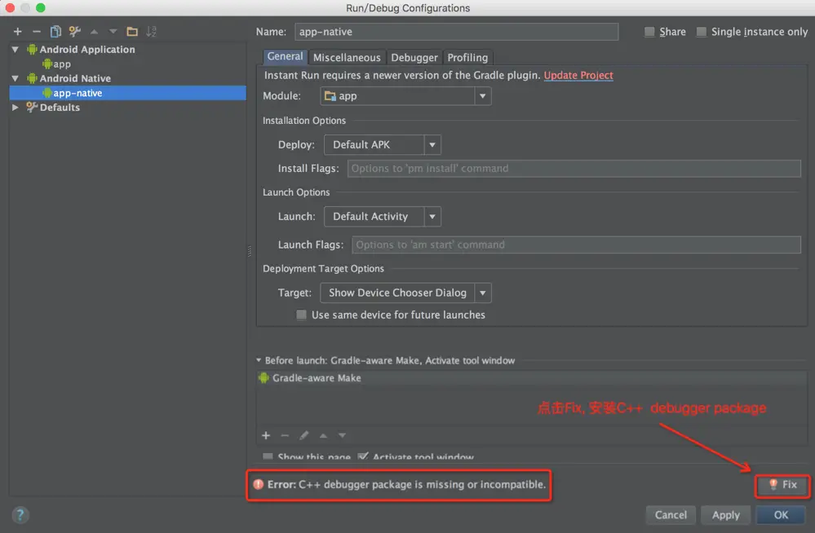Toggle the Show this page checkbox
Viewport: 815px width, 533px height.
(x=268, y=456)
